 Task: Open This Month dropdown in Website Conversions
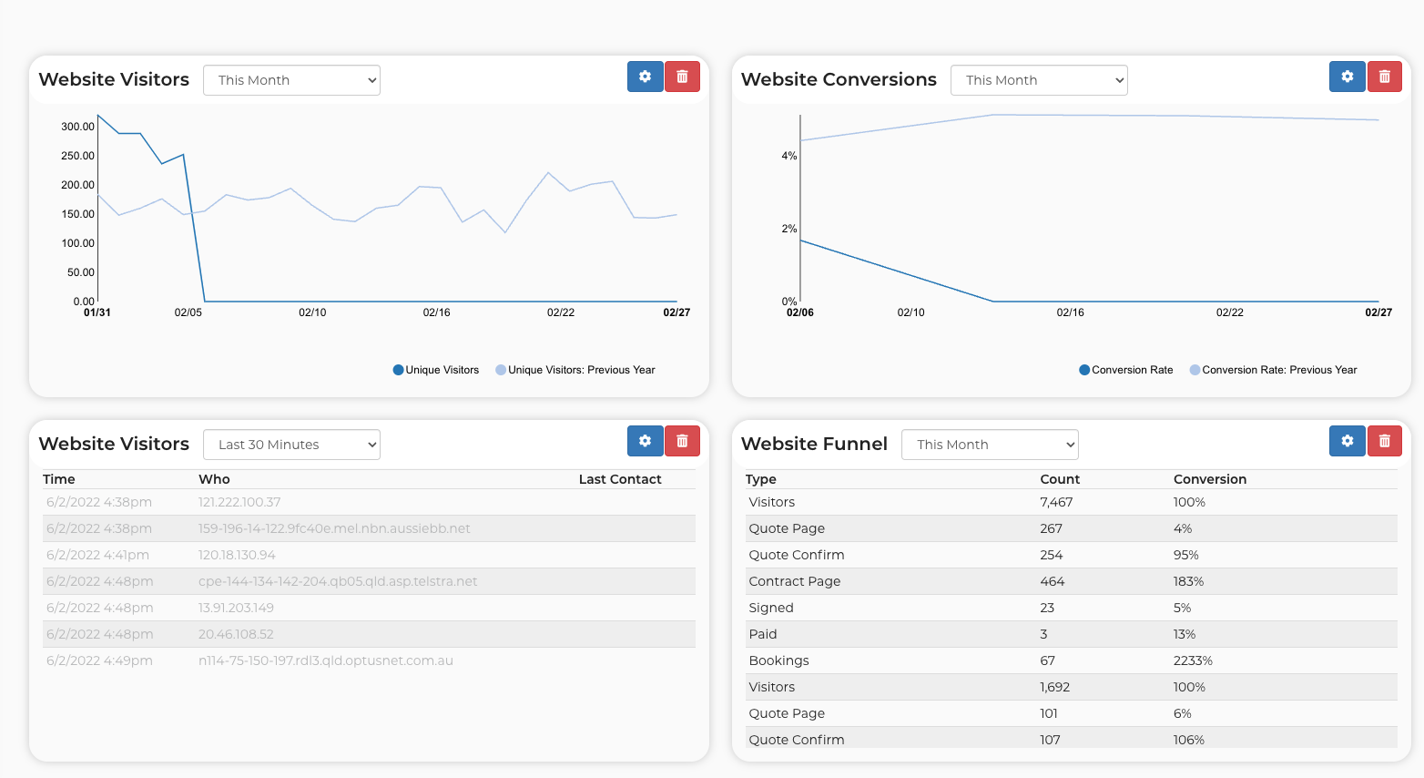click(1039, 80)
